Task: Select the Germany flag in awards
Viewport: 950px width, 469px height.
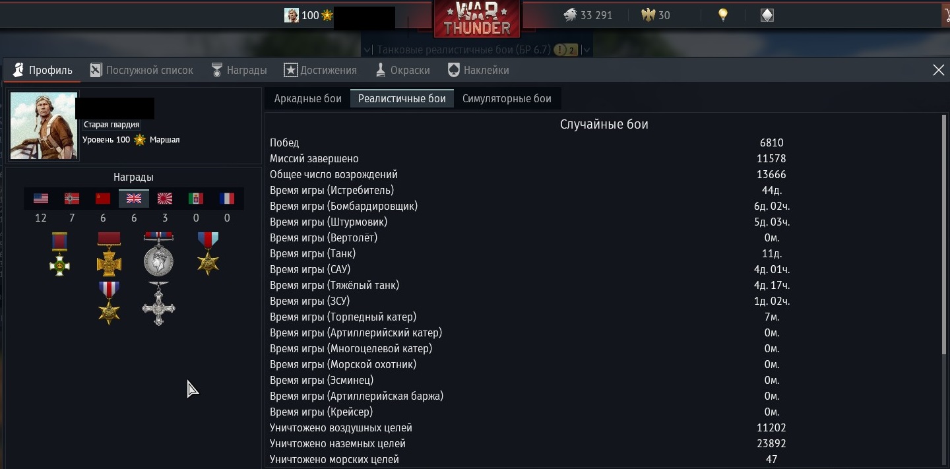Action: [72, 199]
